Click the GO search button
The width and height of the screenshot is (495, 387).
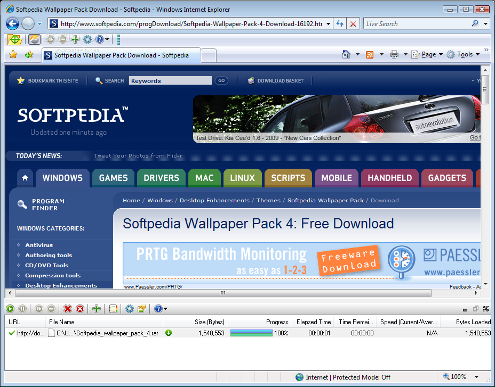tap(221, 81)
